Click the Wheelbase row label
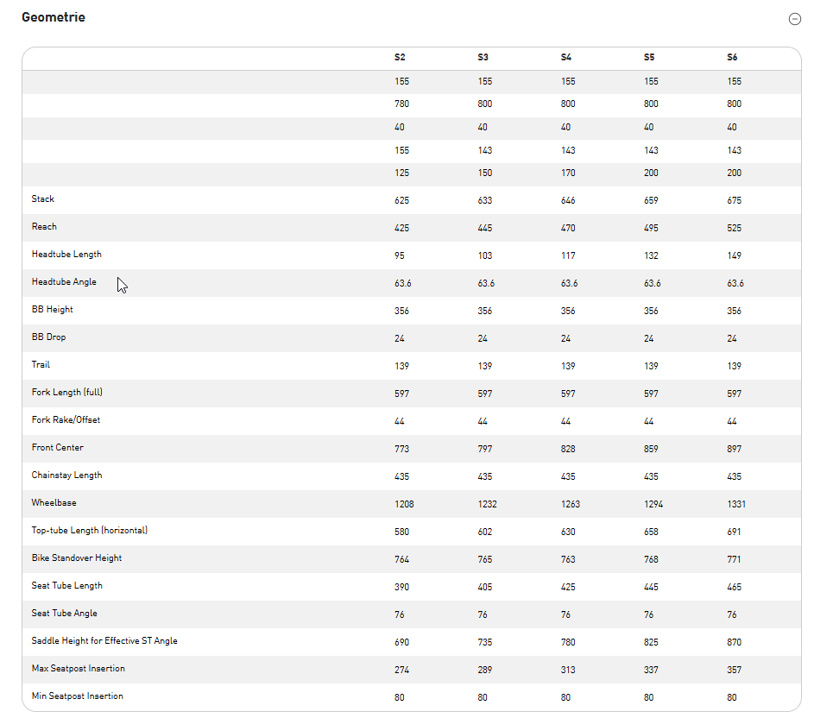Screen dimensions: 814x718 [x=54, y=503]
